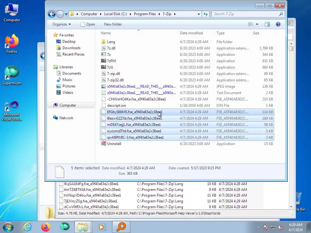This screenshot has width=311, height=233.
Task: Click the Open toolbar button
Action: coord(88,24)
